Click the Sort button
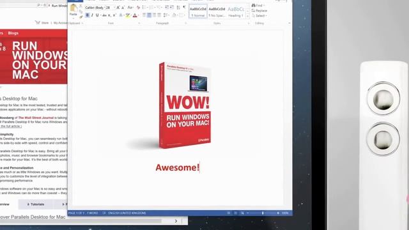The height and width of the screenshot is (230, 409). pos(178,8)
